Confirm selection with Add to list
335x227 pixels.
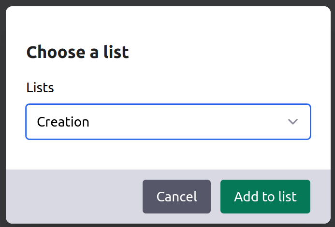[265, 197]
